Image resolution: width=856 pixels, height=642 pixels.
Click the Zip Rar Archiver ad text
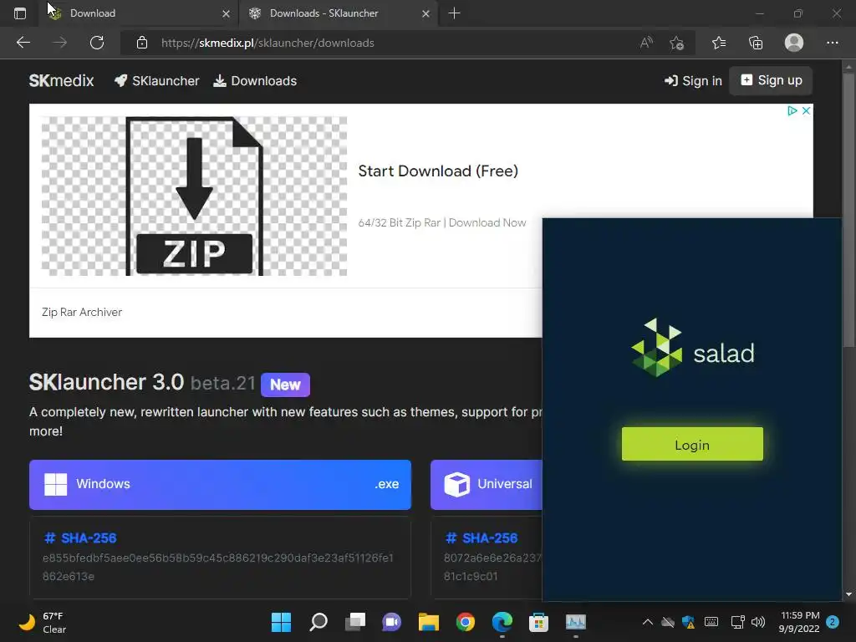82,313
